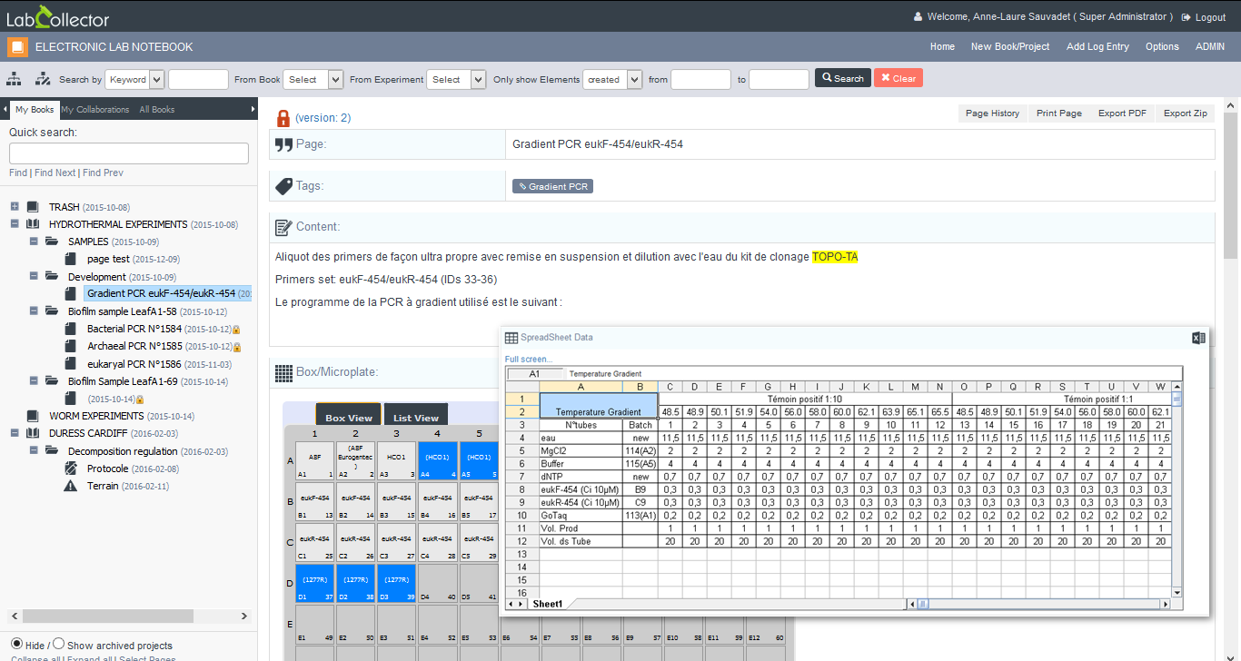The height and width of the screenshot is (661, 1241).
Task: Click the orange Electronic Lab Notebook icon
Action: [17, 47]
